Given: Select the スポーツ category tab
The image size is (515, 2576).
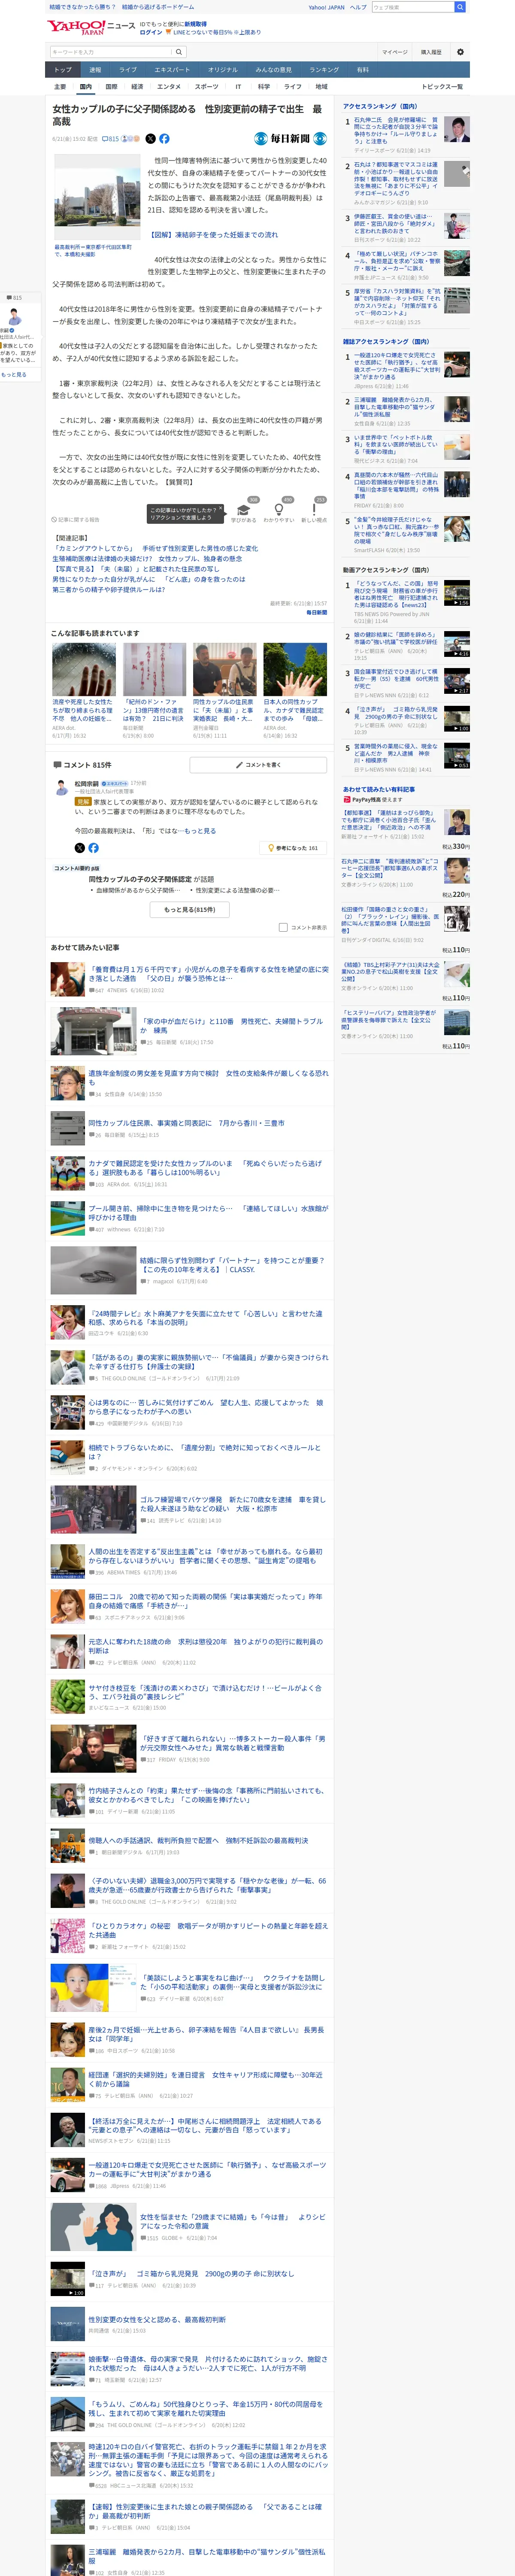Looking at the screenshot, I should click(206, 87).
